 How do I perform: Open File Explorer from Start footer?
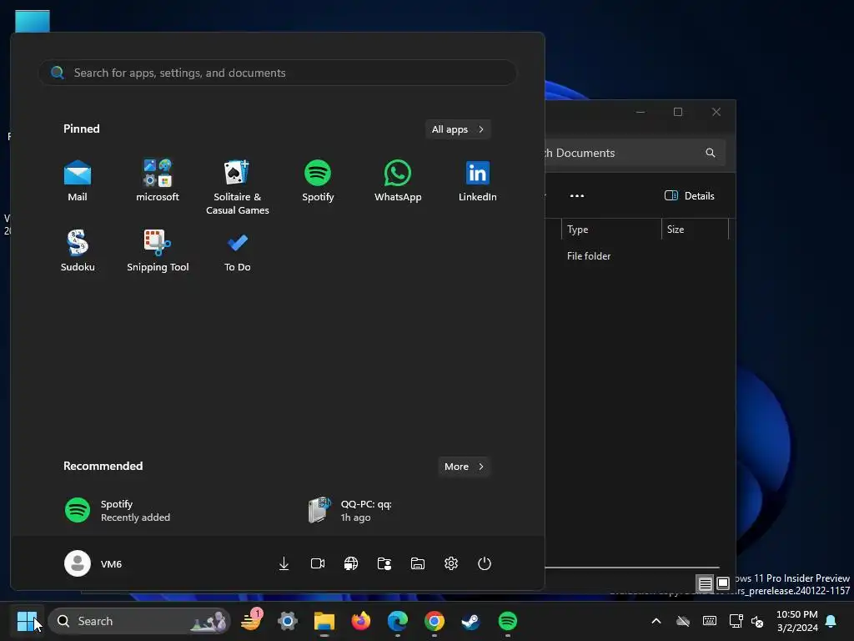click(418, 563)
